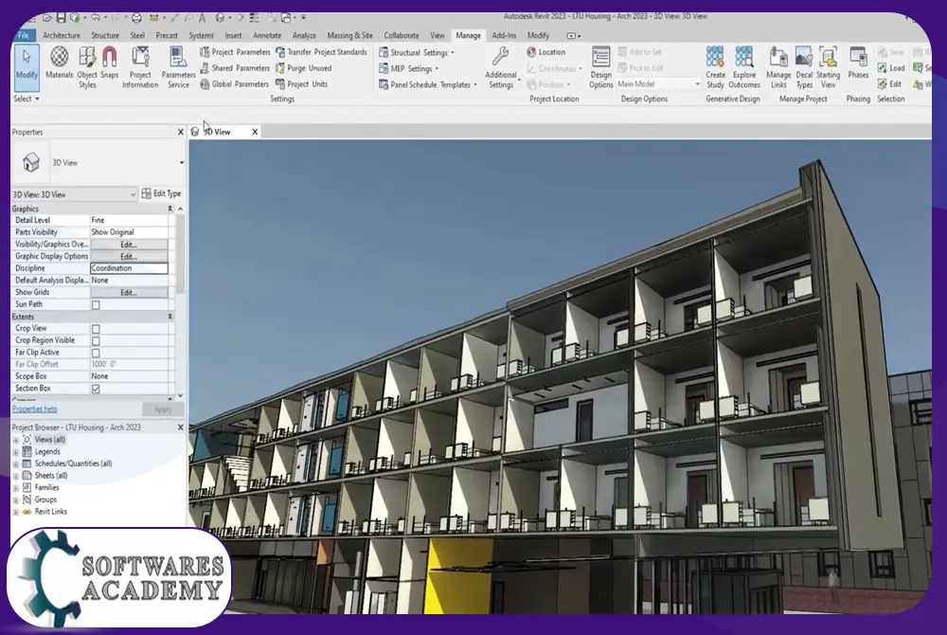Viewport: 947px width, 635px height.
Task: Open Project Information dialog
Action: click(140, 67)
